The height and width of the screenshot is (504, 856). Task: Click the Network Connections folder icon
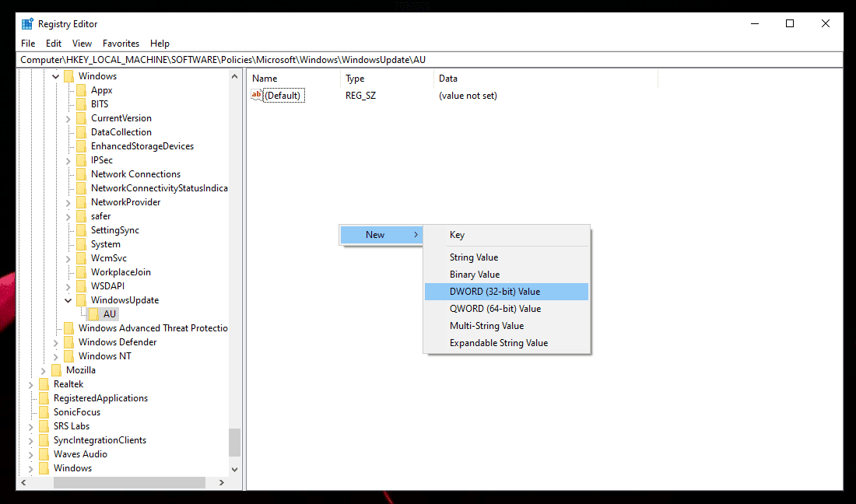[x=82, y=174]
